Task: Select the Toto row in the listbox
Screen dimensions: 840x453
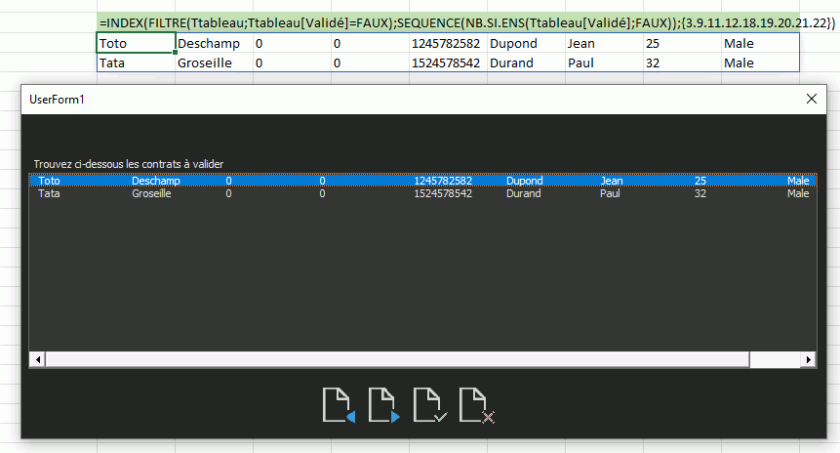Action: pyautogui.click(x=422, y=181)
